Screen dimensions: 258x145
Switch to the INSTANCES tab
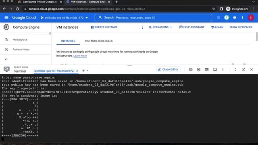(68, 41)
